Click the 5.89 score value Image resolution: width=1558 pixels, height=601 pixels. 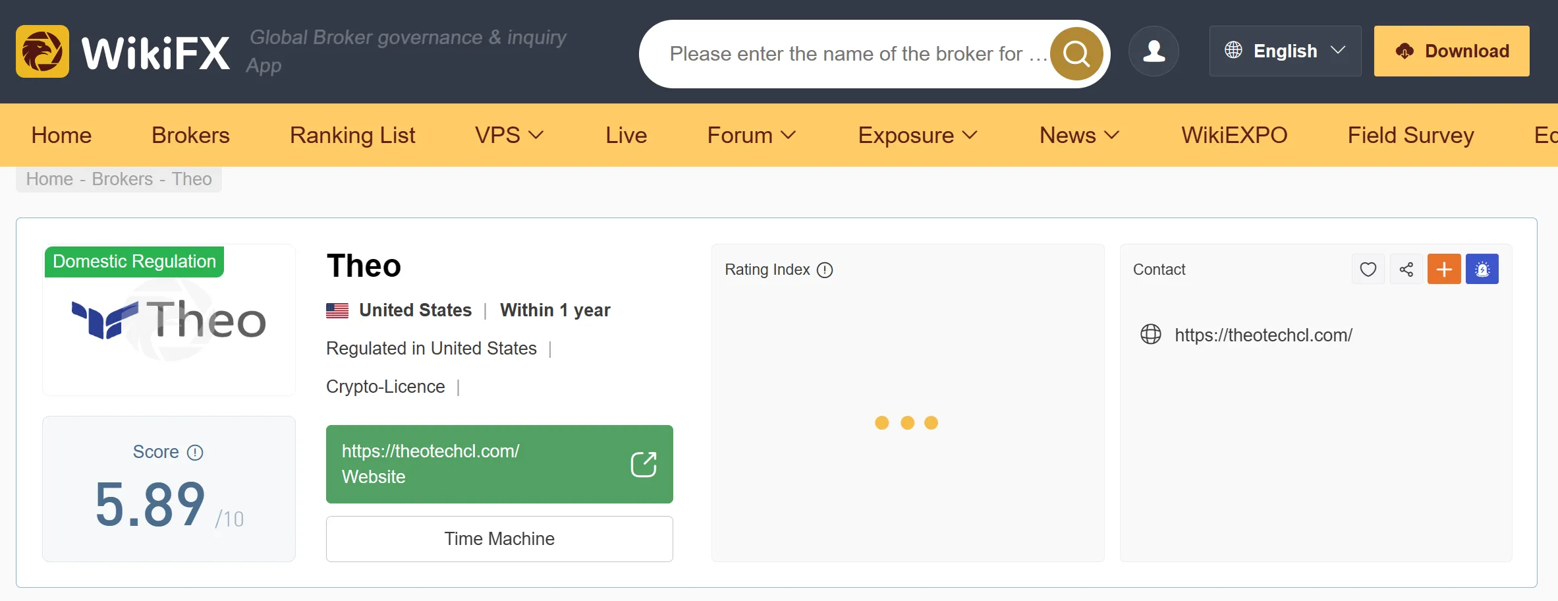pos(150,505)
